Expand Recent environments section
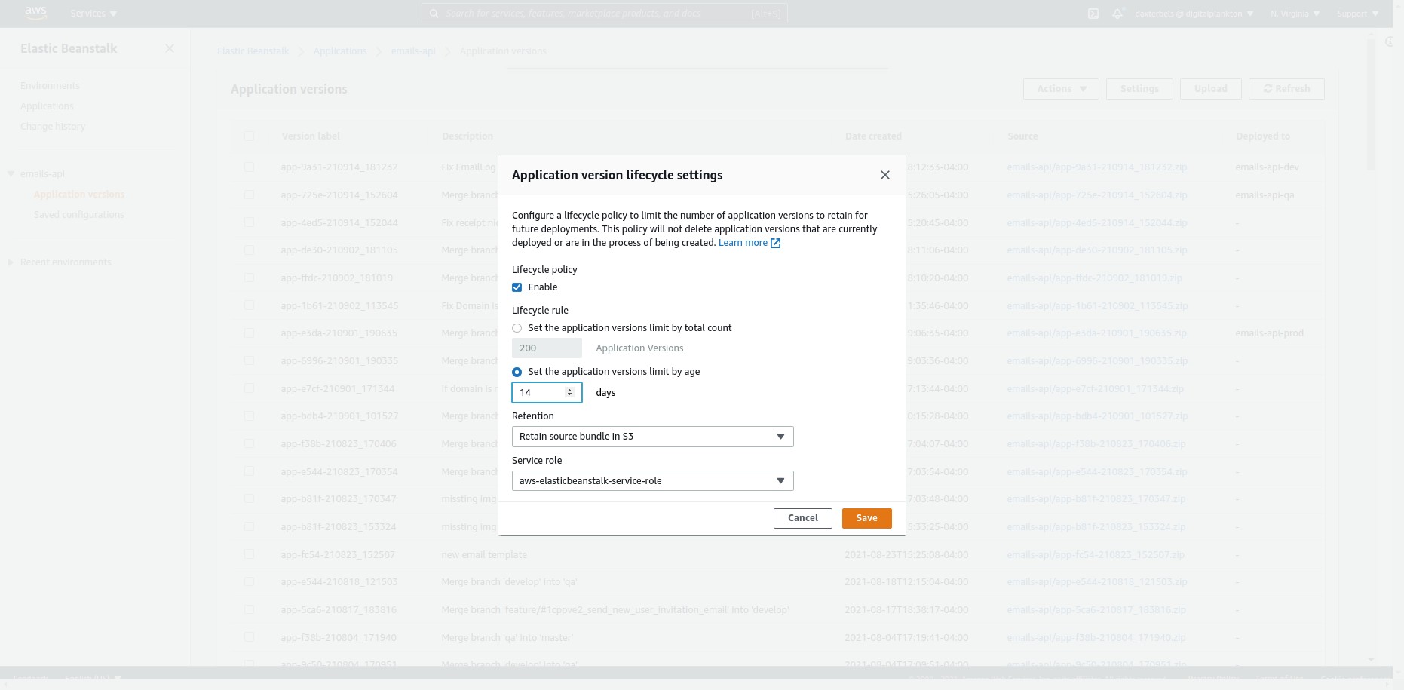This screenshot has width=1404, height=690. click(x=11, y=262)
